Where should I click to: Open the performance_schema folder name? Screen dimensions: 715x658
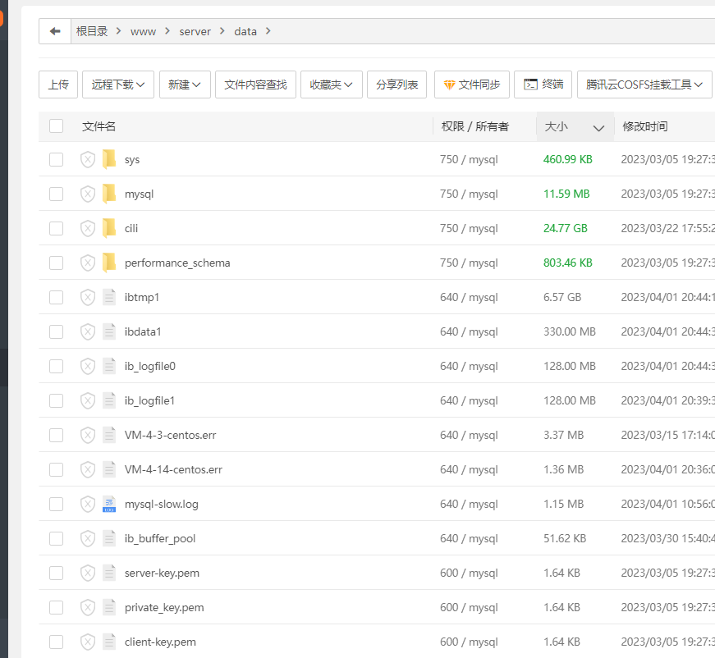click(x=177, y=263)
